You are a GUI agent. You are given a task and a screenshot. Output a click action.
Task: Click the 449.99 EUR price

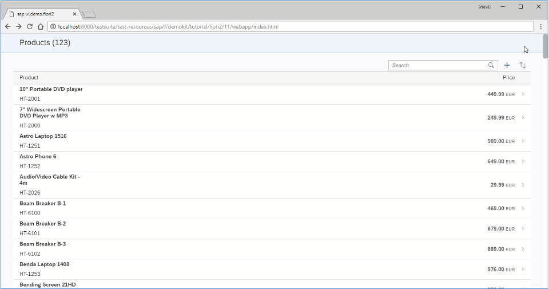point(501,94)
